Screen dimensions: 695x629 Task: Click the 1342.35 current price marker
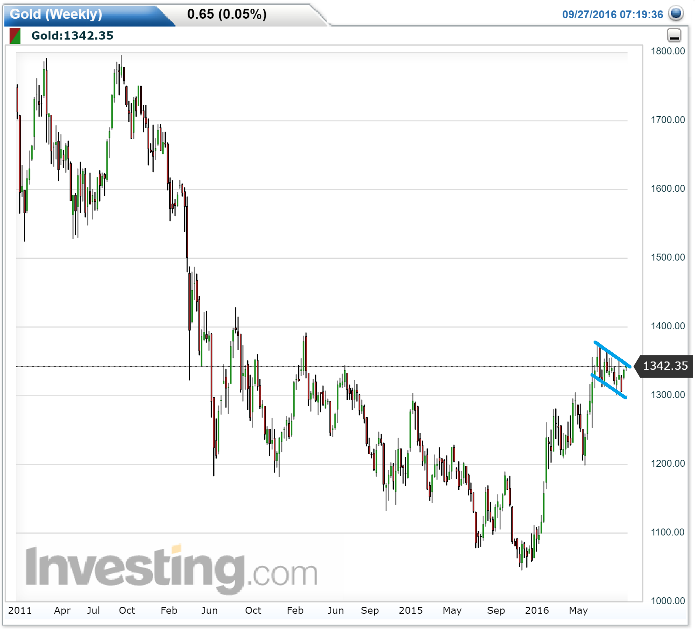click(x=664, y=366)
